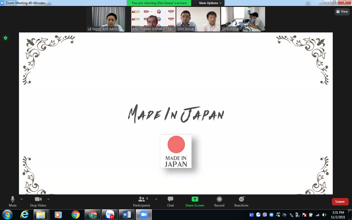Open Google Chrome from the taskbar
Image resolution: width=352 pixels, height=220 pixels.
click(x=76, y=215)
